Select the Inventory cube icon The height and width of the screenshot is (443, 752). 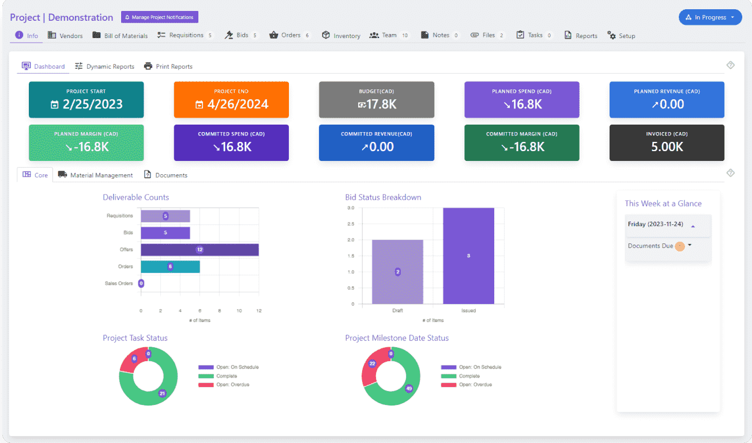(x=326, y=35)
